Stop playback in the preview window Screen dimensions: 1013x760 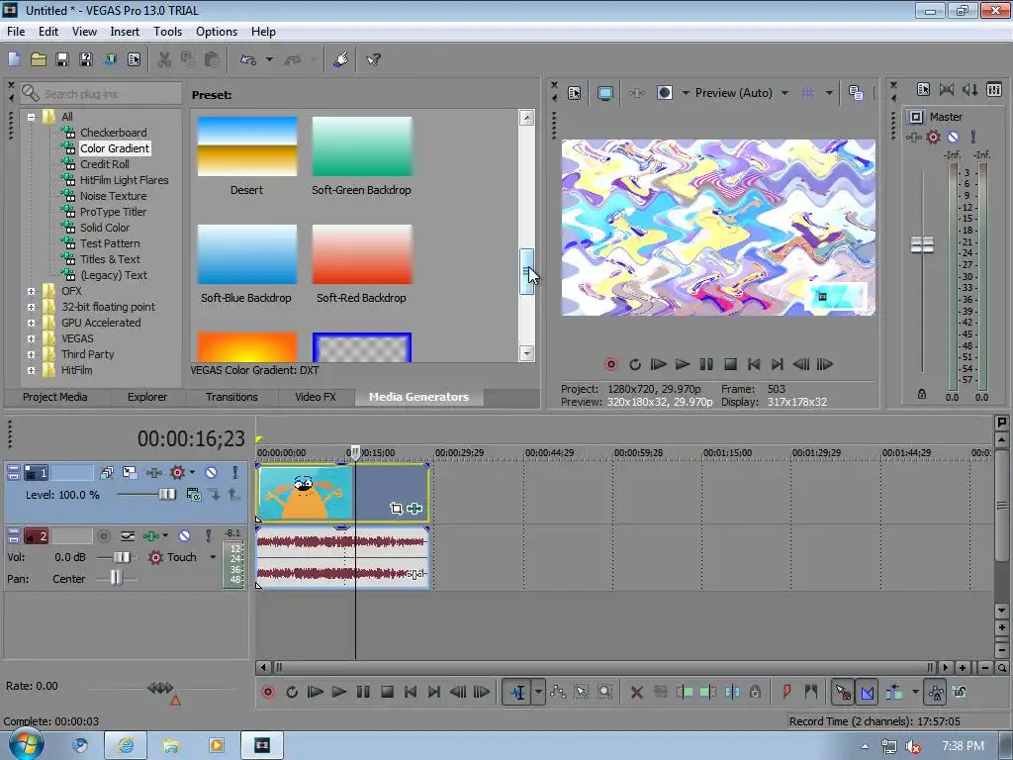point(730,364)
